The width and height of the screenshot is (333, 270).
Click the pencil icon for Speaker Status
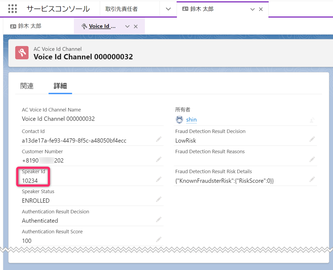pyautogui.click(x=158, y=199)
